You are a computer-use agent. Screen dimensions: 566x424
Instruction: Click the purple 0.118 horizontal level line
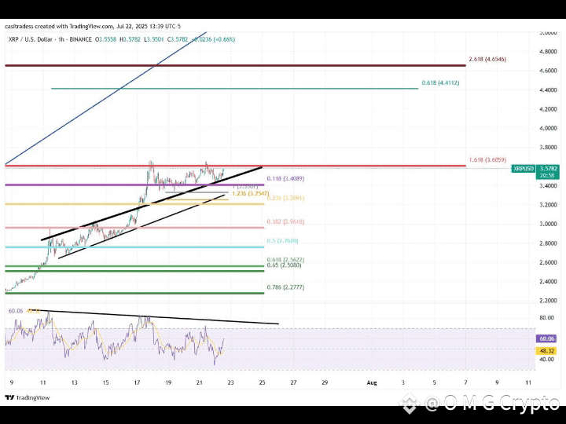coord(134,185)
